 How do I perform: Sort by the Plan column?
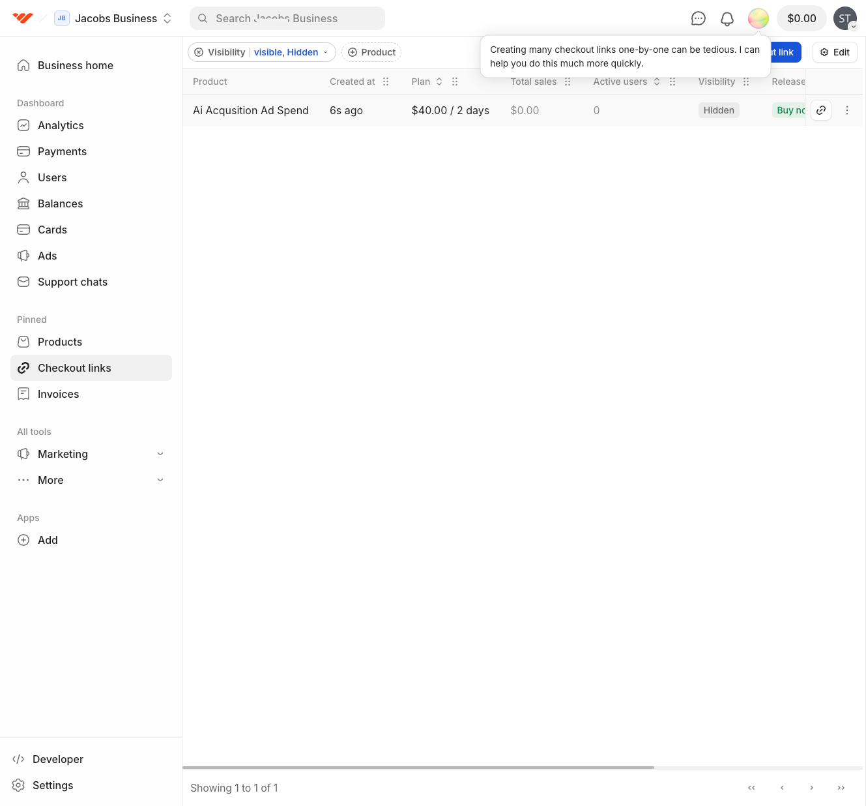439,82
